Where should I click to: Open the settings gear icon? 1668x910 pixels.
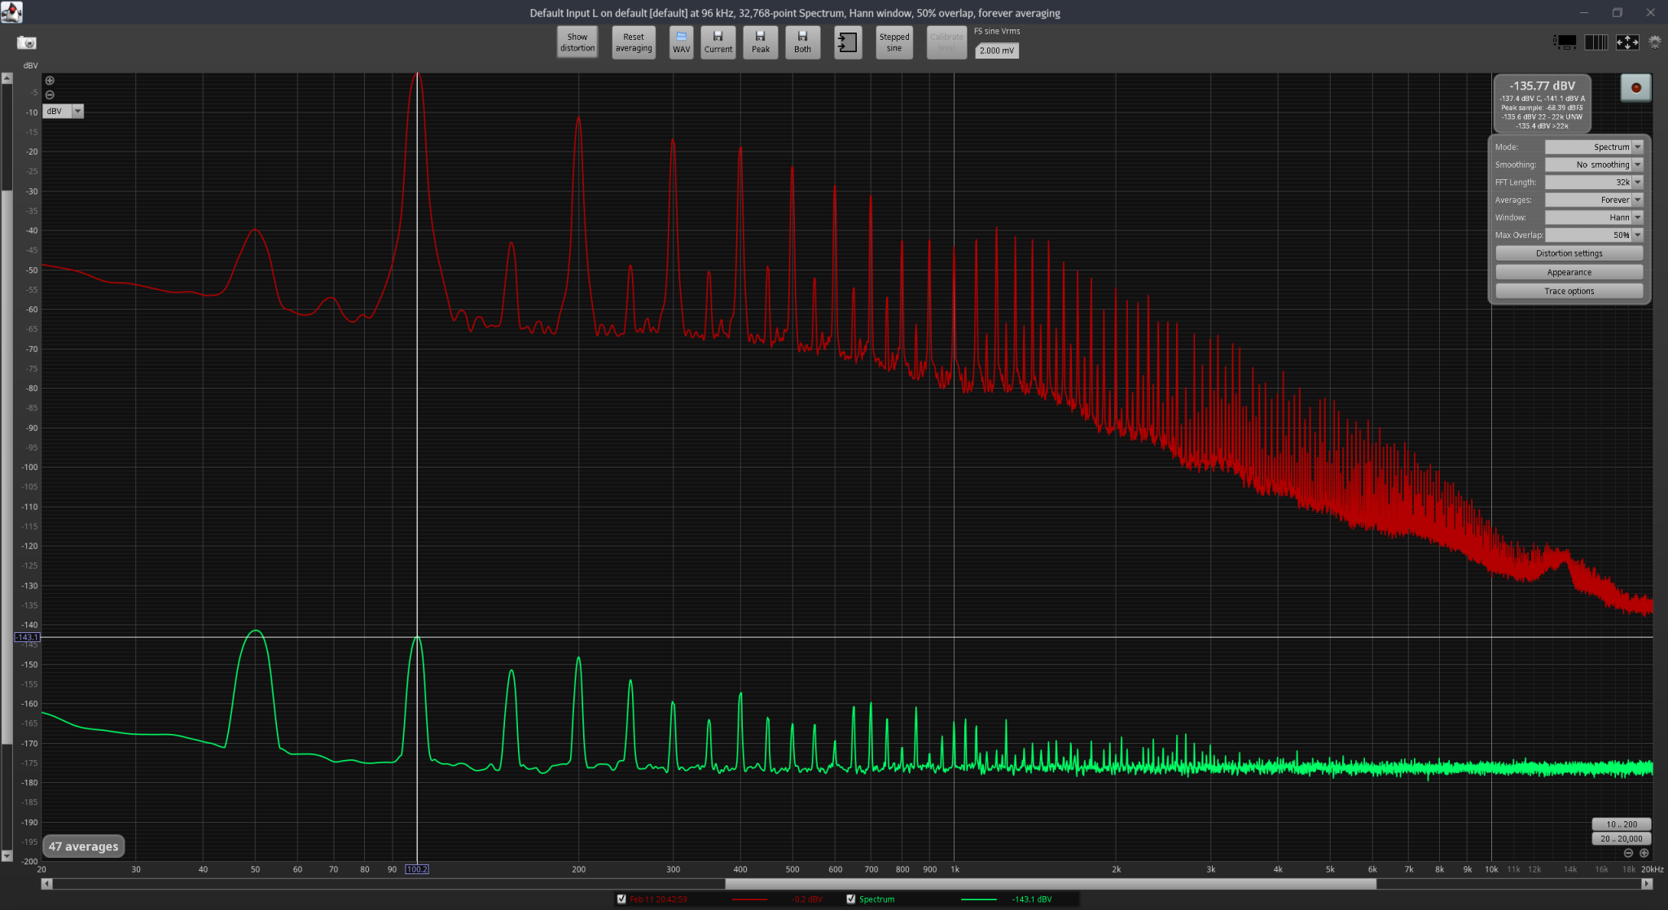1655,42
